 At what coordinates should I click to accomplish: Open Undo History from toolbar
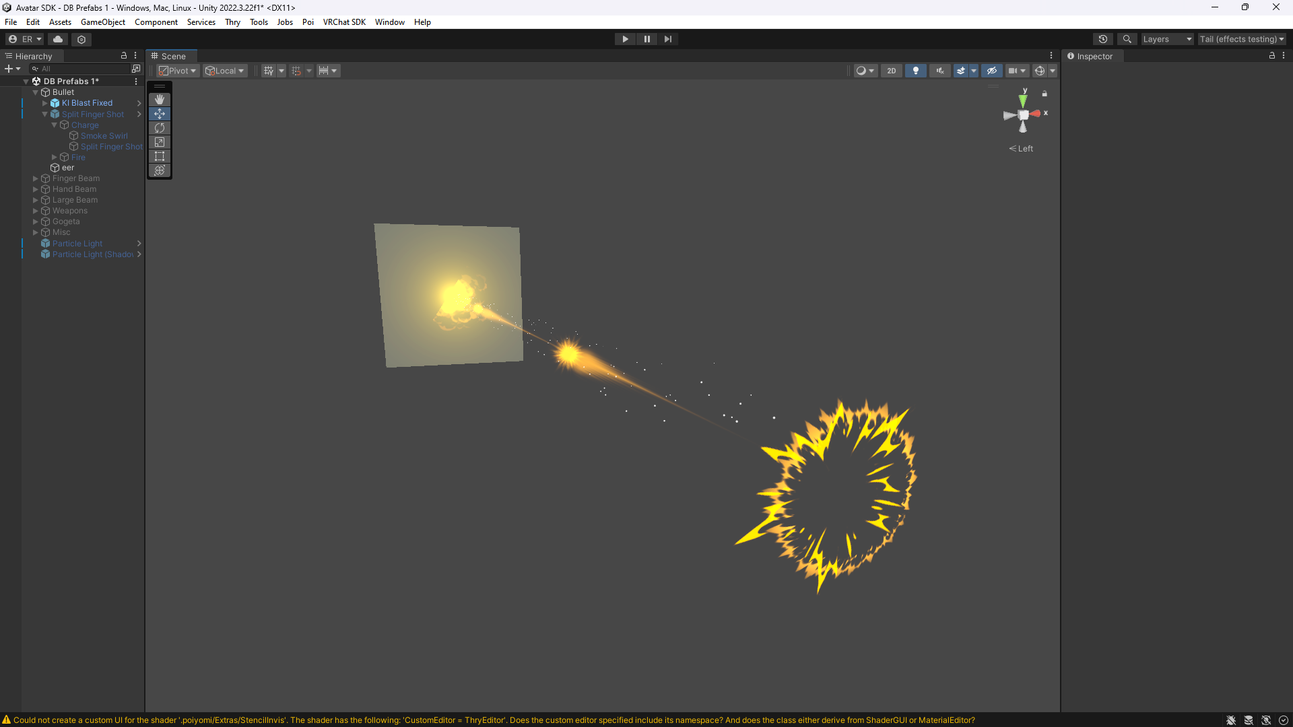(x=1102, y=39)
